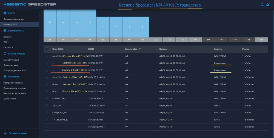Sort the table by Сеть (SSID) column
This screenshot has width=274, height=138.
58,49
